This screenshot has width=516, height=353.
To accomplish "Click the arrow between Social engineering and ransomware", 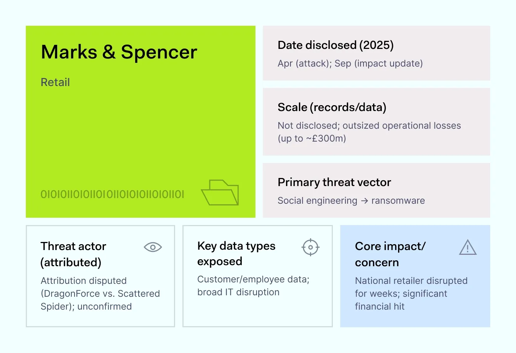I will pos(365,201).
